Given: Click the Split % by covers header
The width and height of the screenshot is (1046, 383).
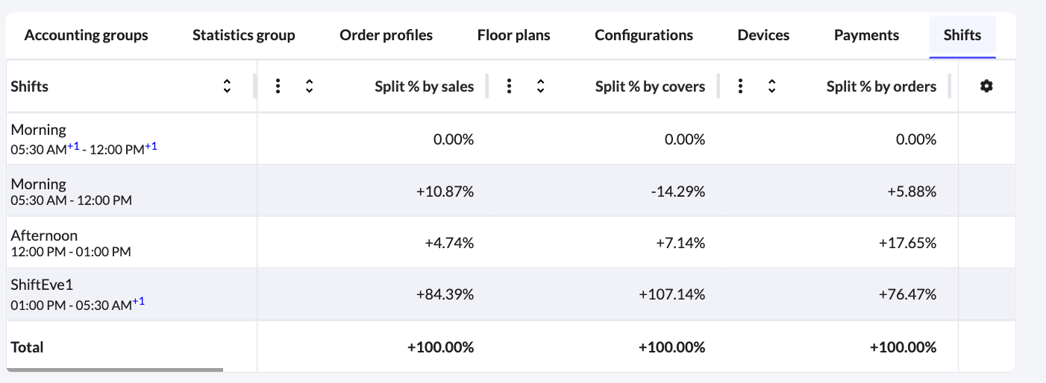Looking at the screenshot, I should click(650, 86).
